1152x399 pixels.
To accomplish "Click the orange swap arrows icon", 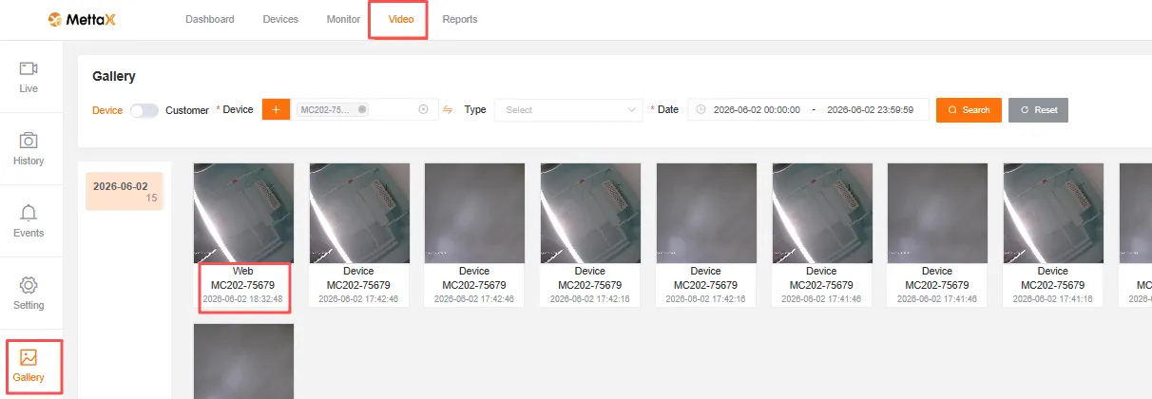I will tap(448, 110).
